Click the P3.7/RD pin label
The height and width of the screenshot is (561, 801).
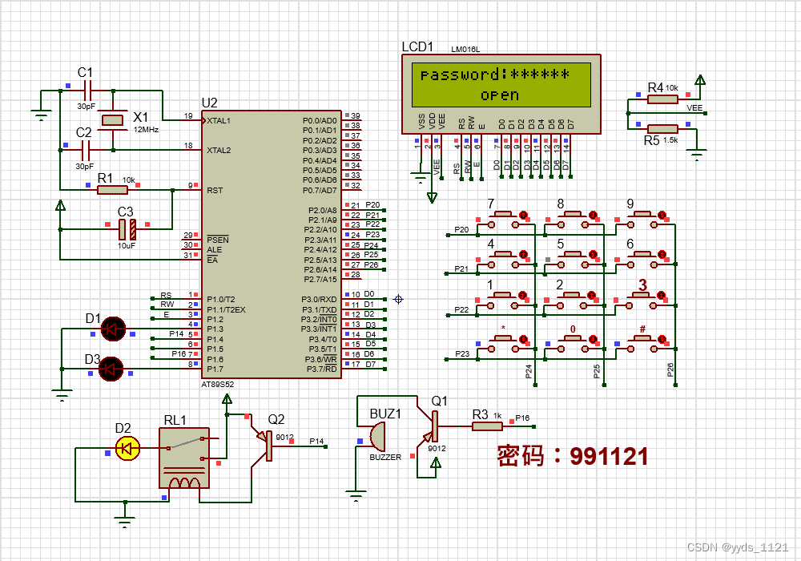click(x=322, y=369)
